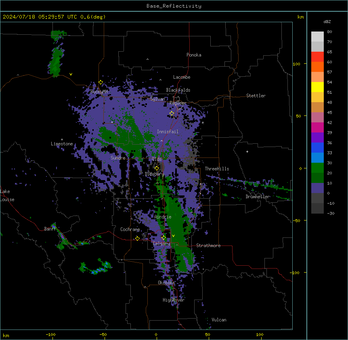Screen dimensions: 348x340
Task: Click the light gray 70-80 dBZ legend swatch
Action: (317, 37)
